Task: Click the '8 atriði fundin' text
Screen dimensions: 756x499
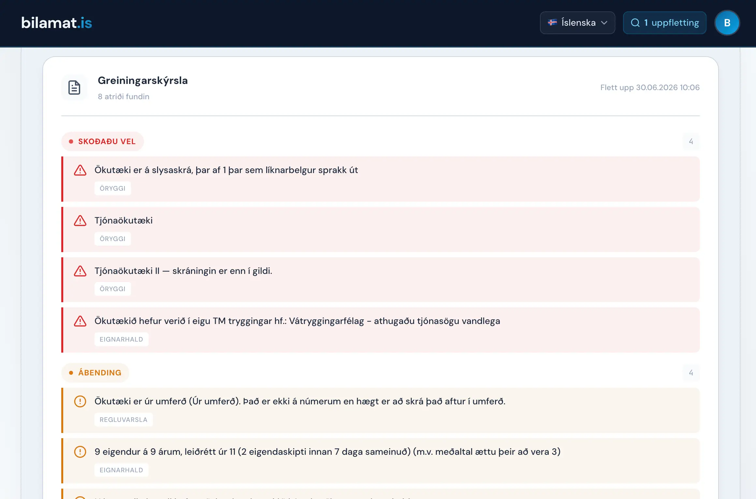Action: click(124, 97)
